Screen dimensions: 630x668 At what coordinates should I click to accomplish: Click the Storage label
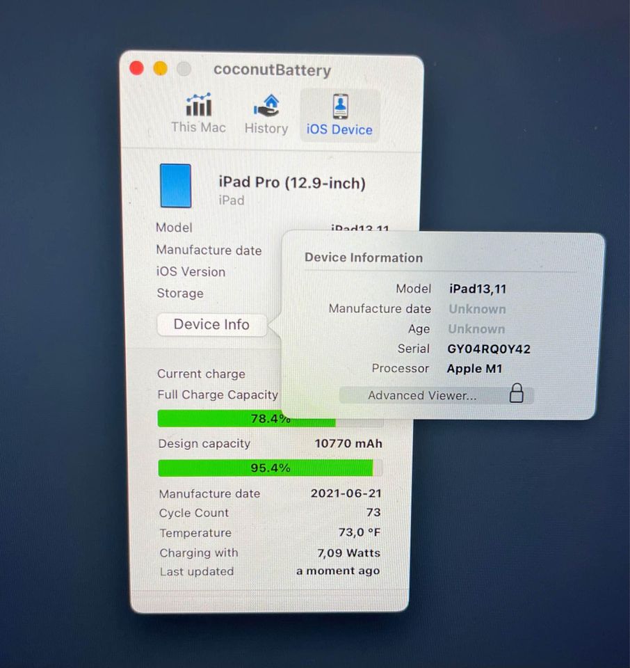click(x=180, y=293)
